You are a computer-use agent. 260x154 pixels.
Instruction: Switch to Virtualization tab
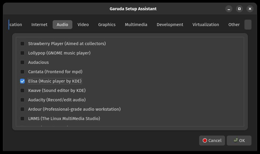pos(206,25)
